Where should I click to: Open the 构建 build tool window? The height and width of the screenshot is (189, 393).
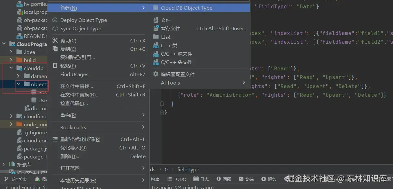coord(155,179)
